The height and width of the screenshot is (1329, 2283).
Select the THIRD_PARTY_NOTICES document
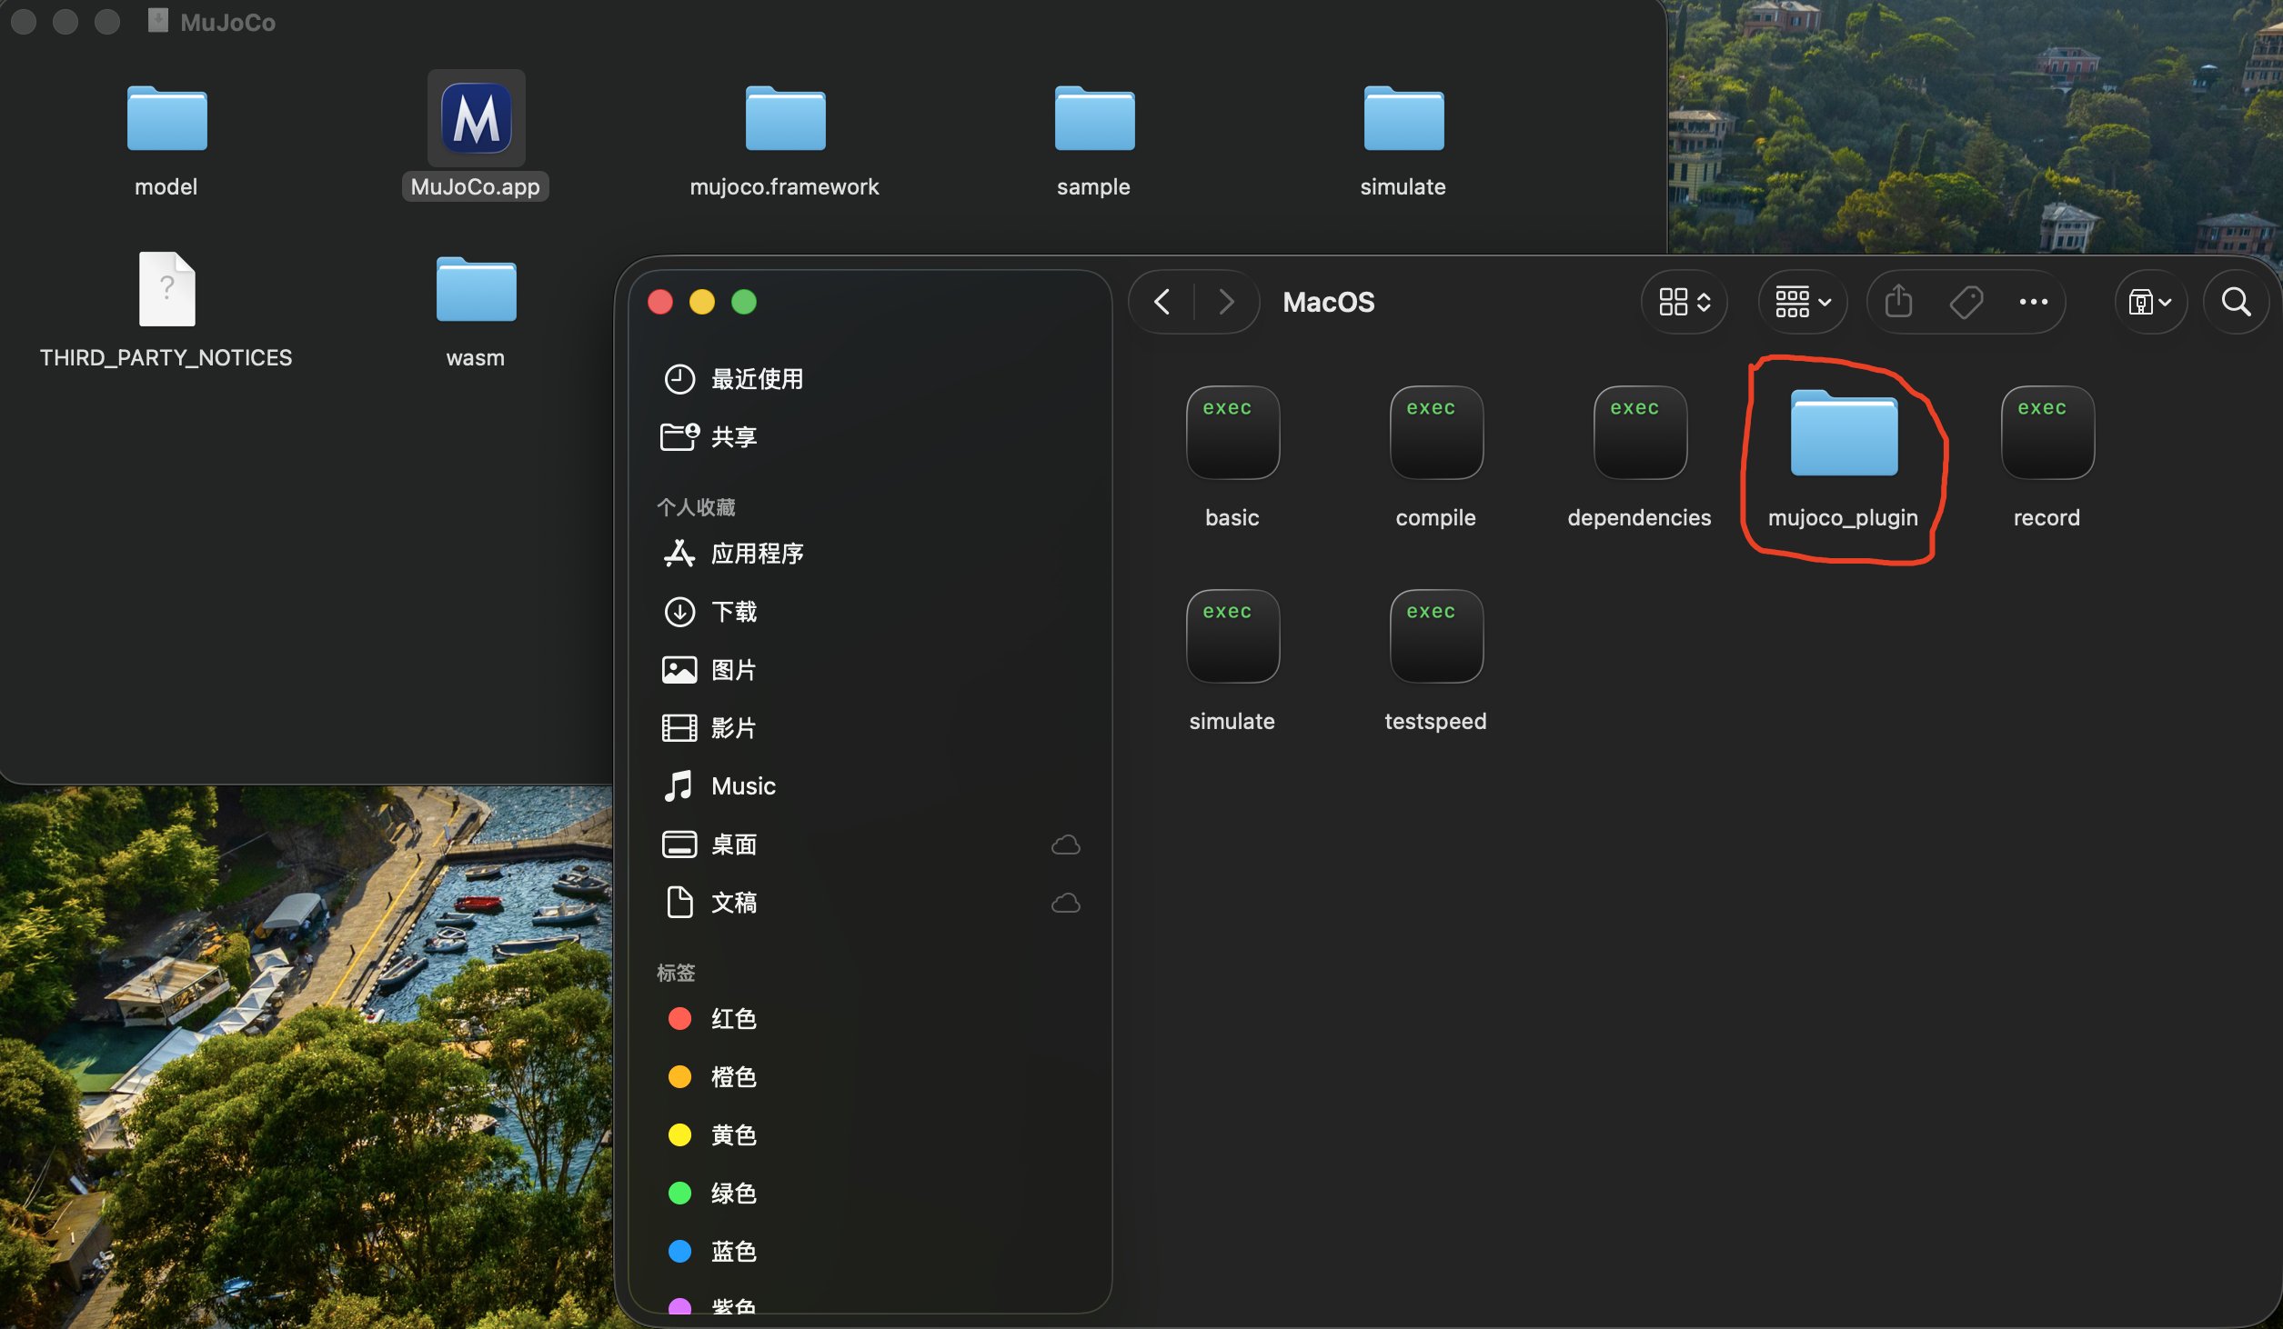click(166, 290)
